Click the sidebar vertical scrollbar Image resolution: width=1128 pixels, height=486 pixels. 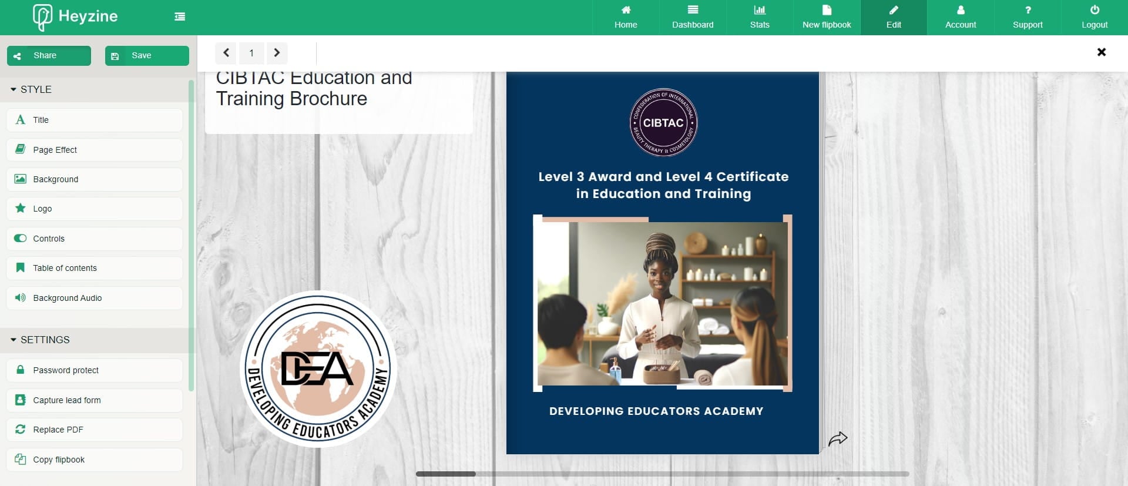pyautogui.click(x=191, y=235)
